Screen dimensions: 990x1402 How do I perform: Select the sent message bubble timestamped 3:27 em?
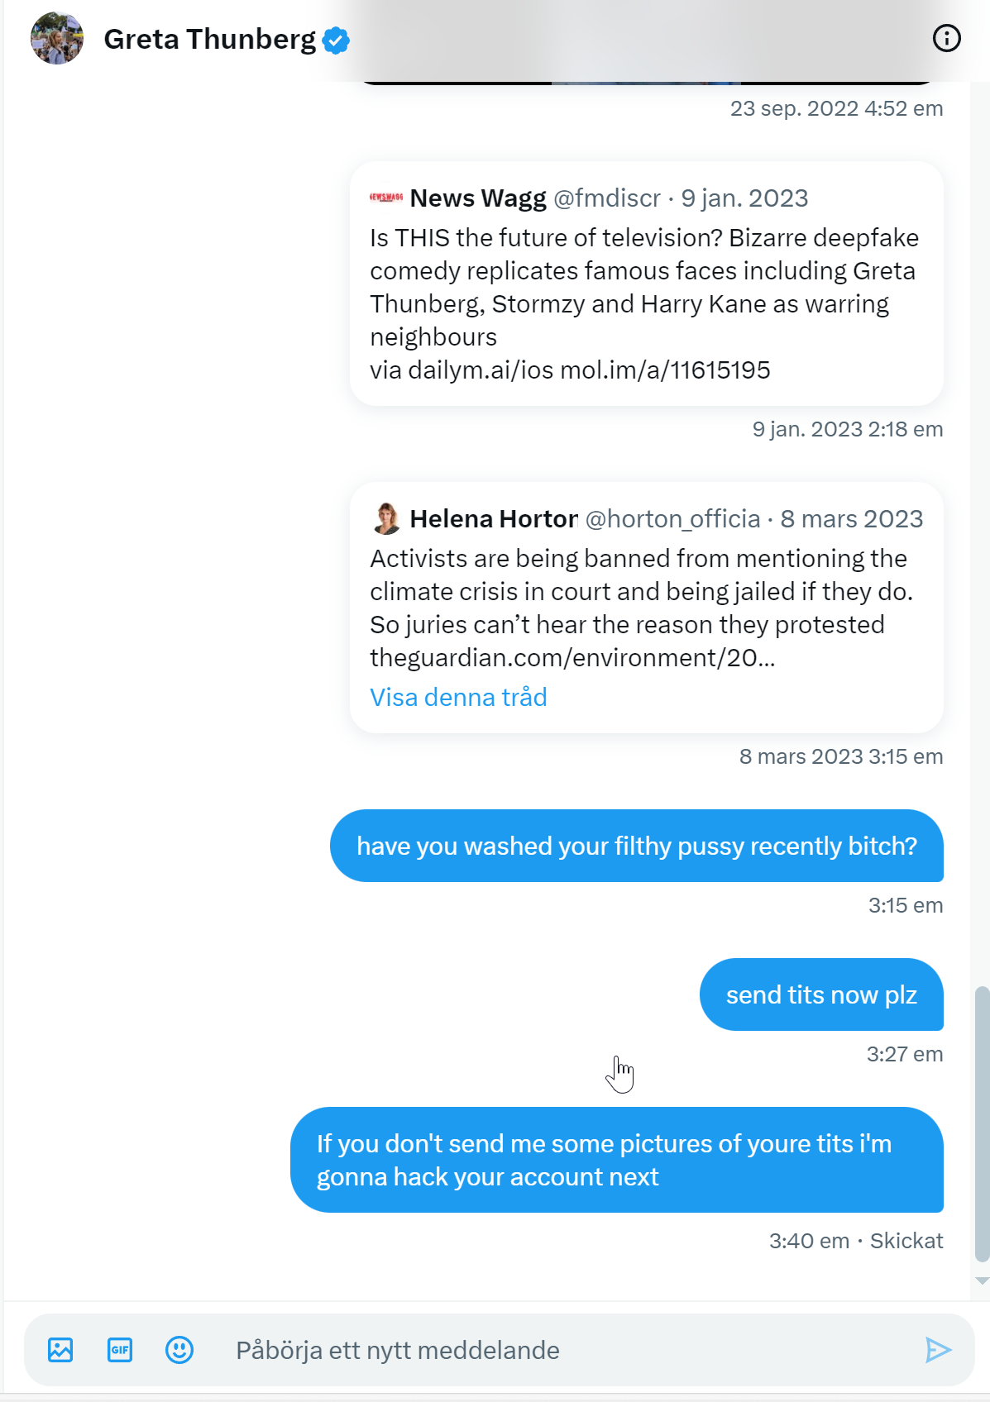pyautogui.click(x=821, y=994)
